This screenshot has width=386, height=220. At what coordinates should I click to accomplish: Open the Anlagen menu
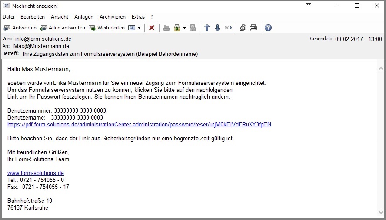(x=84, y=17)
